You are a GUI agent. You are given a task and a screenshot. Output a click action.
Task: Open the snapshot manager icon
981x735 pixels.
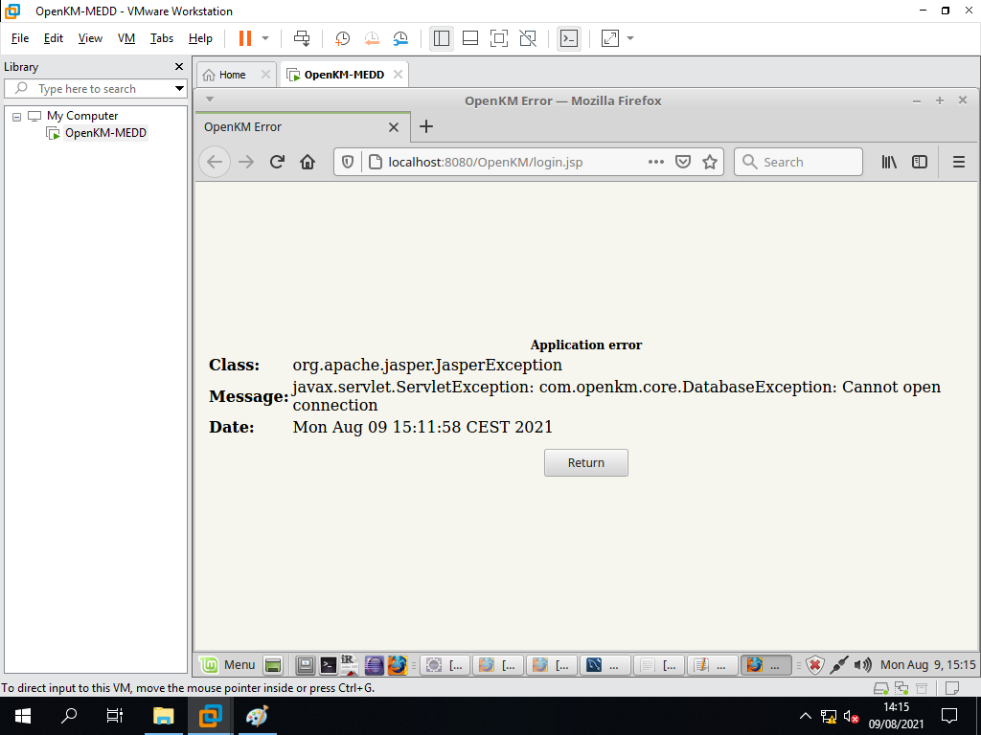[400, 38]
